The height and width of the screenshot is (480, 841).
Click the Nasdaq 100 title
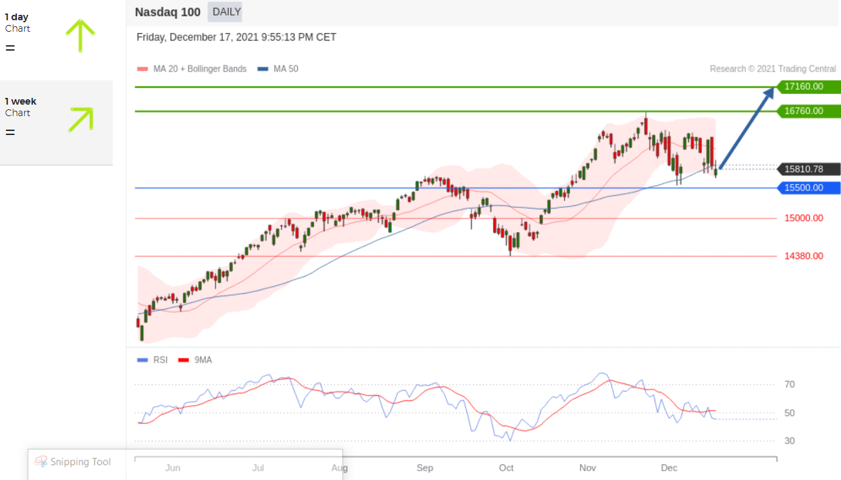pos(168,11)
